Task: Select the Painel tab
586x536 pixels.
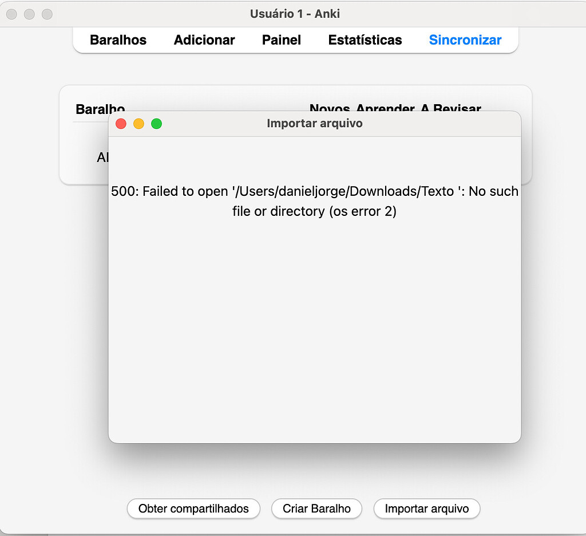Action: [x=281, y=40]
